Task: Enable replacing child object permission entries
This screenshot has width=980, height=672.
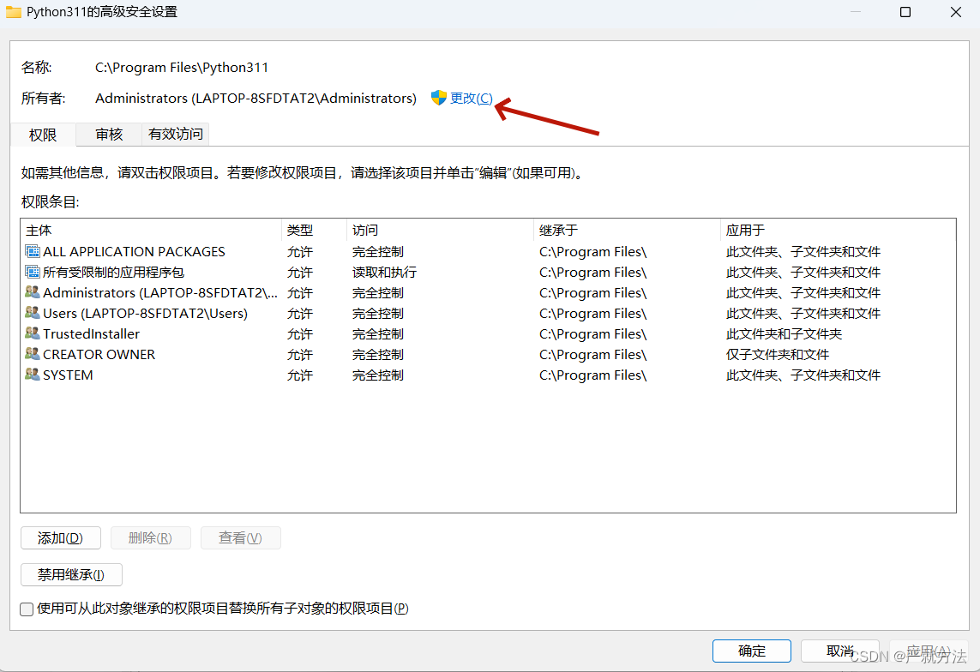Action: [x=26, y=609]
